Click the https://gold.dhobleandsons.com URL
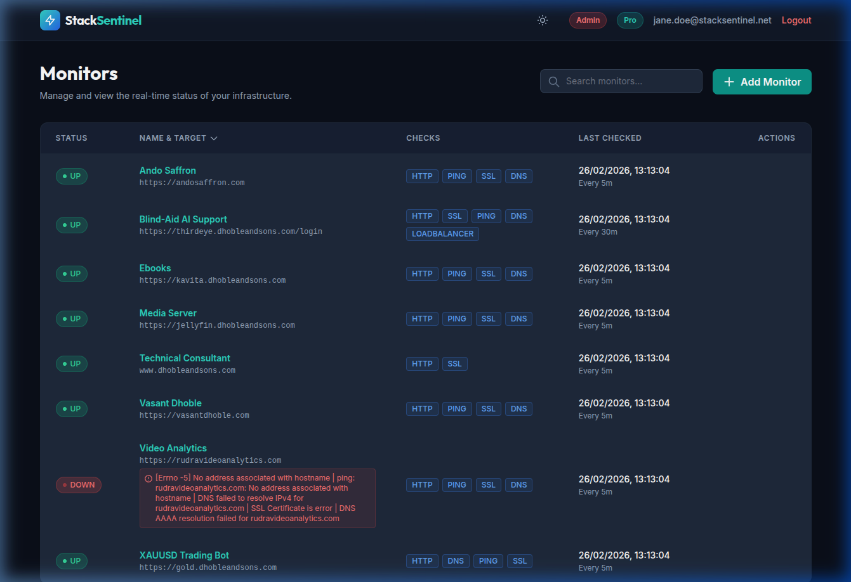 pos(208,567)
